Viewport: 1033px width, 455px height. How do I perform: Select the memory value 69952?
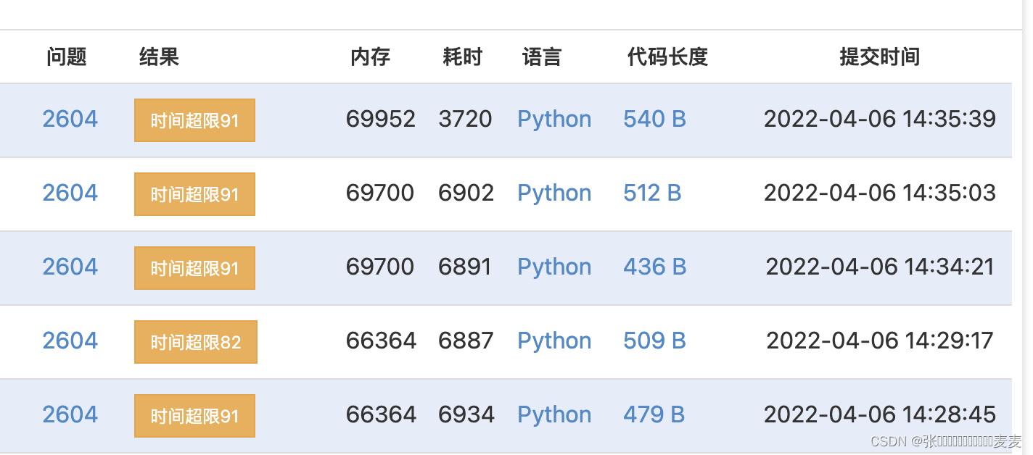click(x=381, y=120)
